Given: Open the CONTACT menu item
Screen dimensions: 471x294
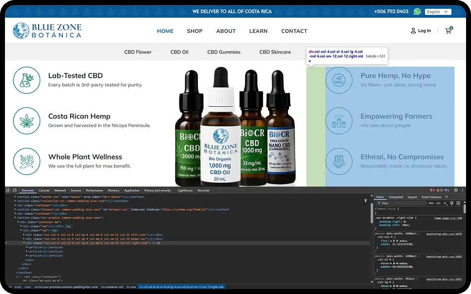Looking at the screenshot, I should pos(294,31).
